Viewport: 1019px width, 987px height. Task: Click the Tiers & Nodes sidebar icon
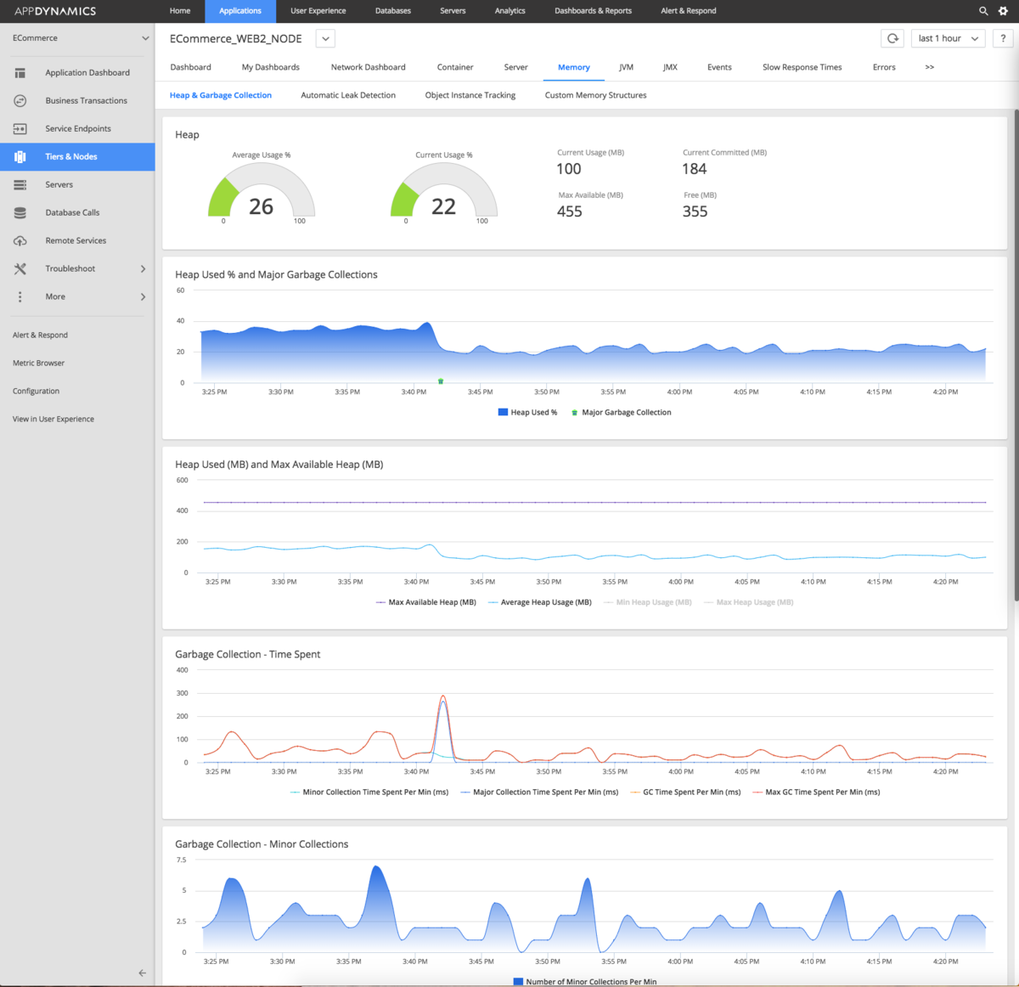(20, 157)
